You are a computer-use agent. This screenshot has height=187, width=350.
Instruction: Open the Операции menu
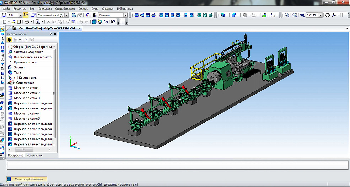tap(45, 8)
